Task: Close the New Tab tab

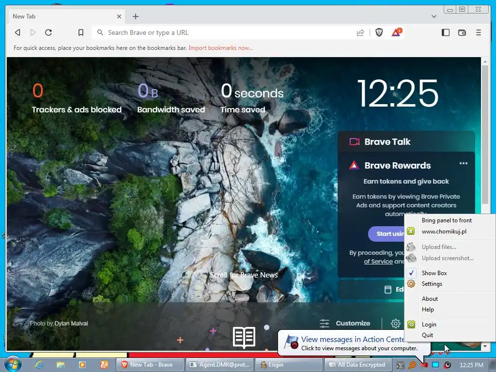Action: tap(119, 16)
